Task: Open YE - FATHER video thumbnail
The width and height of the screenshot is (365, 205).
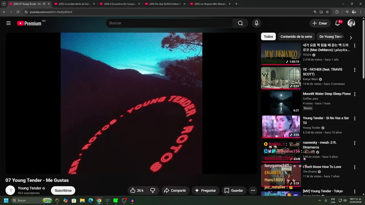Action: (281, 78)
